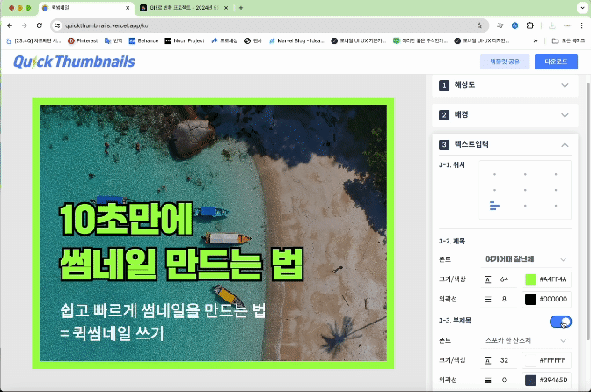Click the title font size icon beside 64
Image resolution: width=591 pixels, height=392 pixels.
coord(488,279)
